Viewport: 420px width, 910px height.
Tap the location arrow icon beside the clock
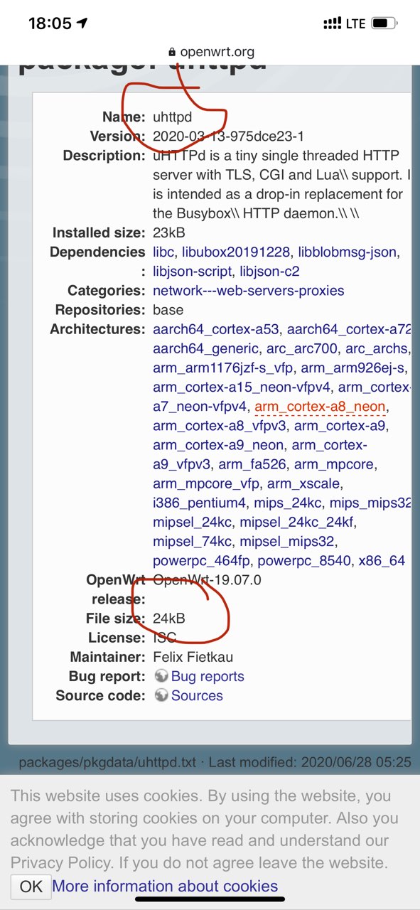point(82,23)
